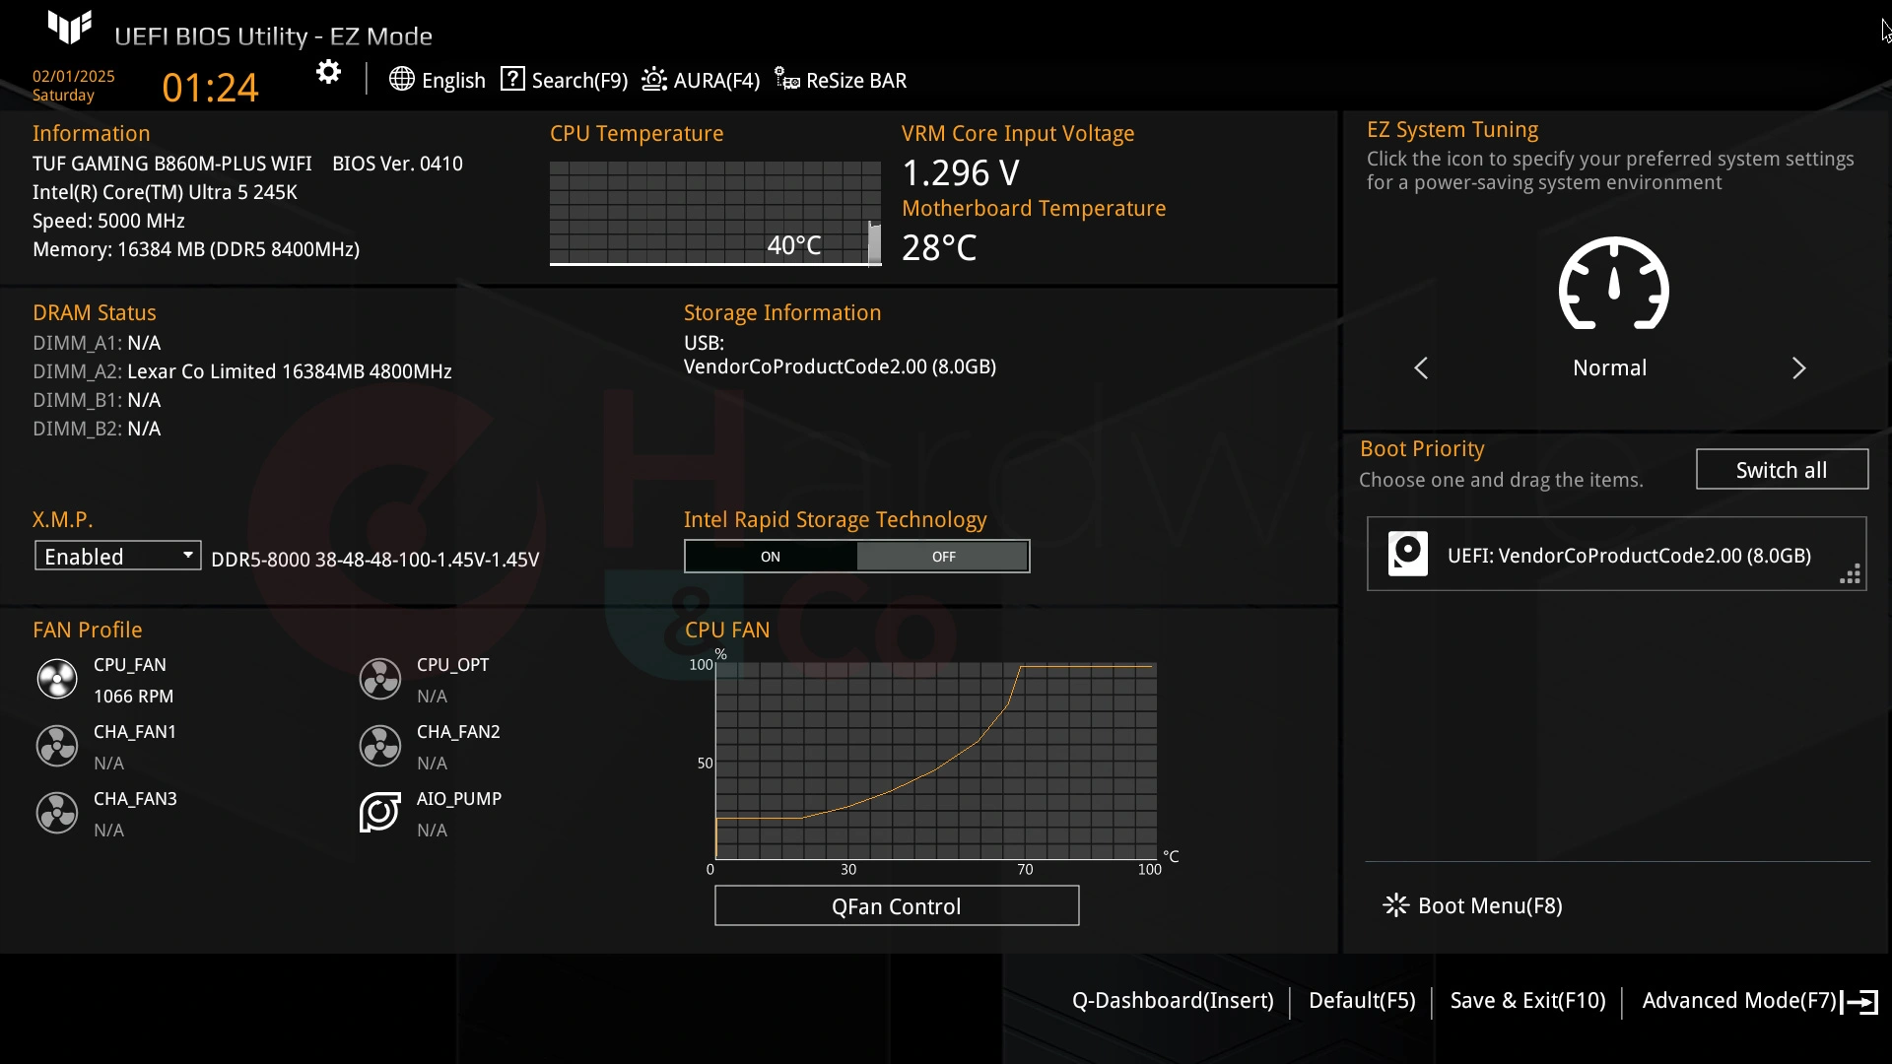Click the AIO_PUMP pump icon
The height and width of the screenshot is (1064, 1892).
tap(380, 813)
